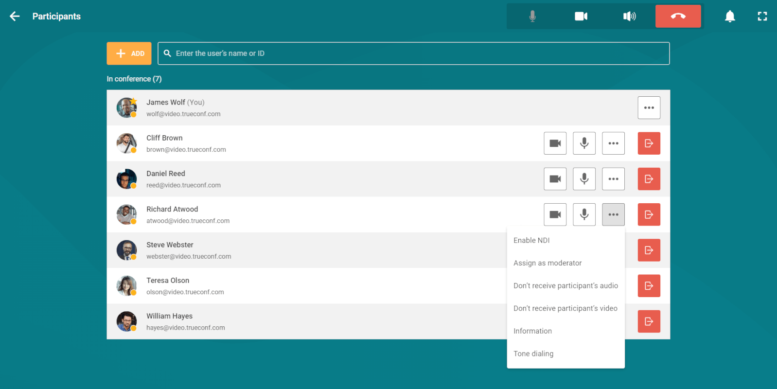Open Information in the context menu
The image size is (777, 389).
point(565,331)
